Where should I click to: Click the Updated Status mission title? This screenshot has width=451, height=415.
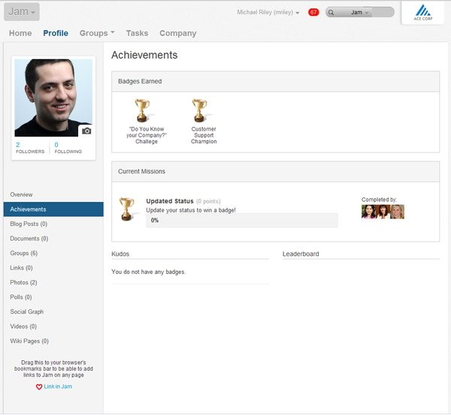pos(170,201)
